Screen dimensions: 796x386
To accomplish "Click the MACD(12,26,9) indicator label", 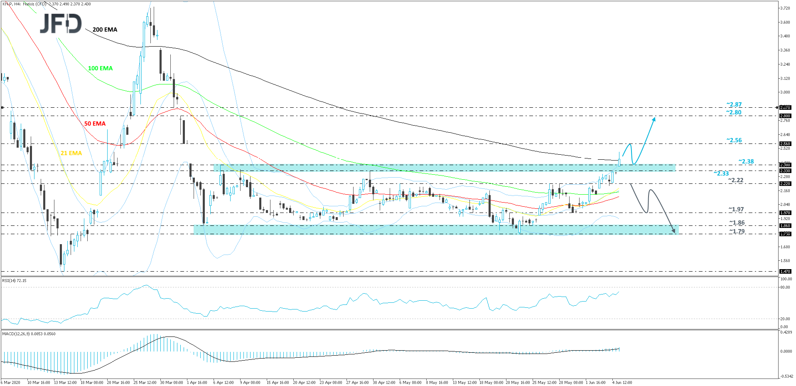I will [28, 334].
